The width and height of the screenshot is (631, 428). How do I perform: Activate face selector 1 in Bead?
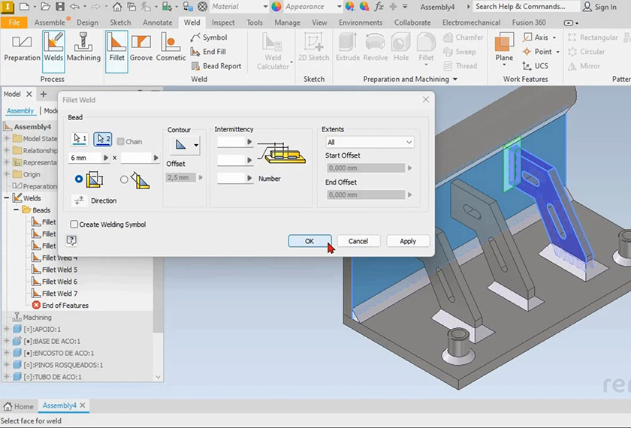click(x=79, y=139)
